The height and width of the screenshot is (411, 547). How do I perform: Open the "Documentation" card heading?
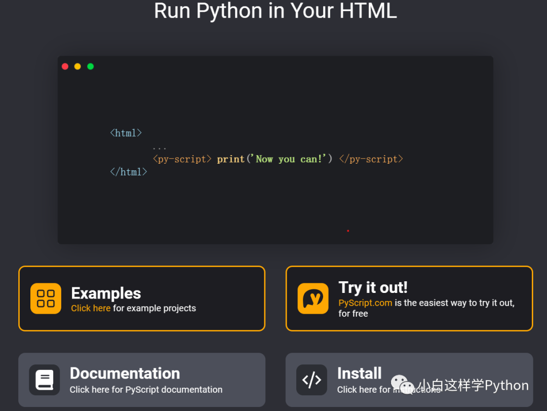pyautogui.click(x=125, y=373)
